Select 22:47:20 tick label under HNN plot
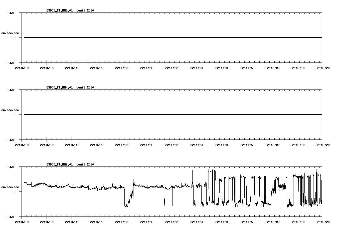The width and height of the screenshot is (340, 231). pos(172,145)
